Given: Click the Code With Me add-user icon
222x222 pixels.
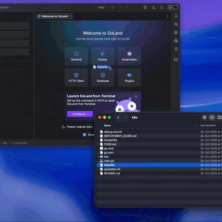Looking at the screenshot, I should coord(154,7).
